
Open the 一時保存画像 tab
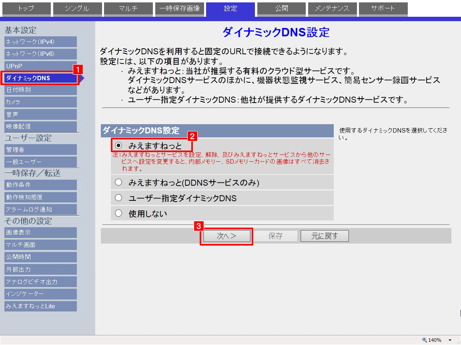(179, 8)
